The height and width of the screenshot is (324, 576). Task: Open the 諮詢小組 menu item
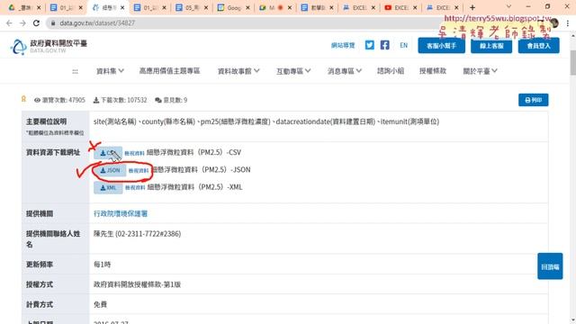(391, 71)
